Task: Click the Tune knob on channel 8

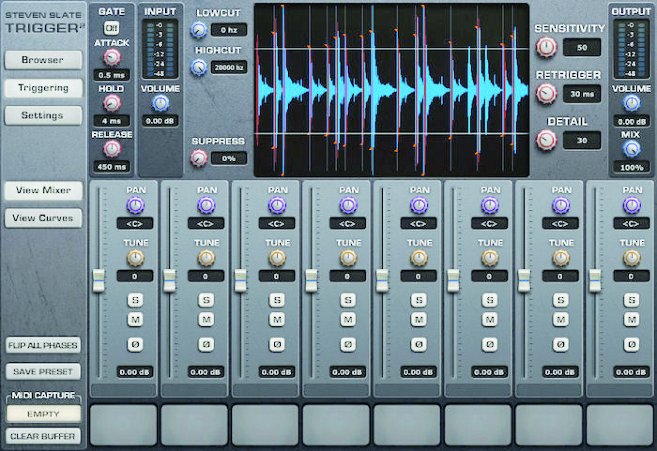Action: (x=632, y=258)
